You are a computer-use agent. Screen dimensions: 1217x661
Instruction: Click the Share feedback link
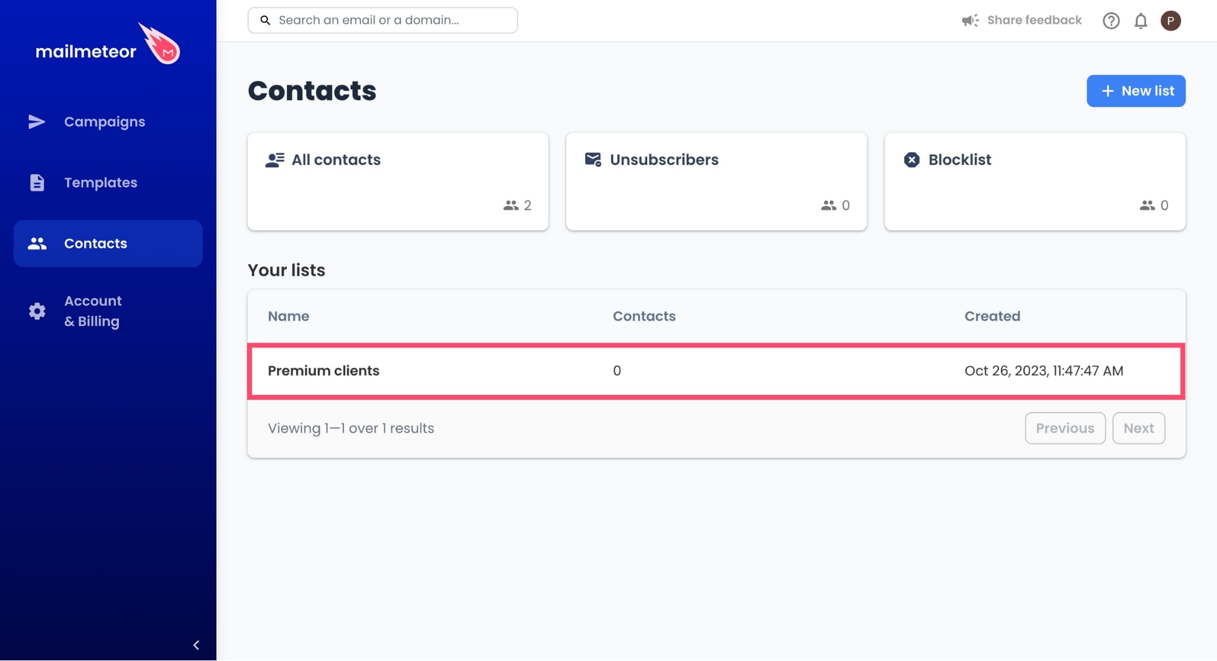coord(1034,20)
